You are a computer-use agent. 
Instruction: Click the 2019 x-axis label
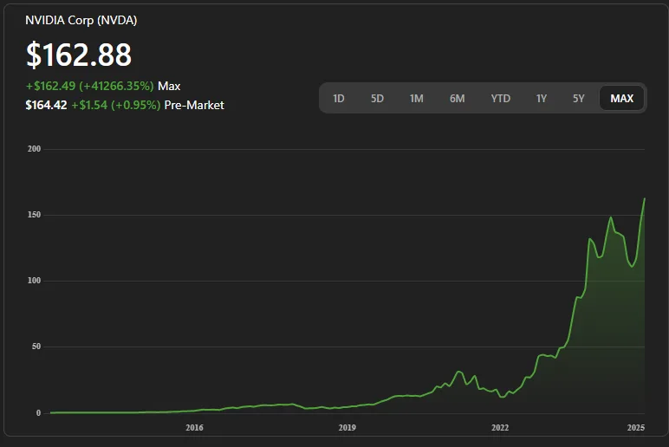point(347,427)
